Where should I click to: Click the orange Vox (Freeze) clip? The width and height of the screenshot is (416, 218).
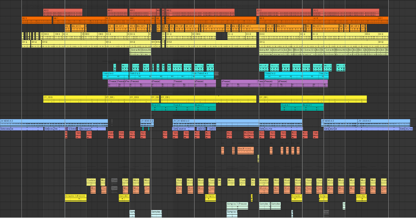245,149
